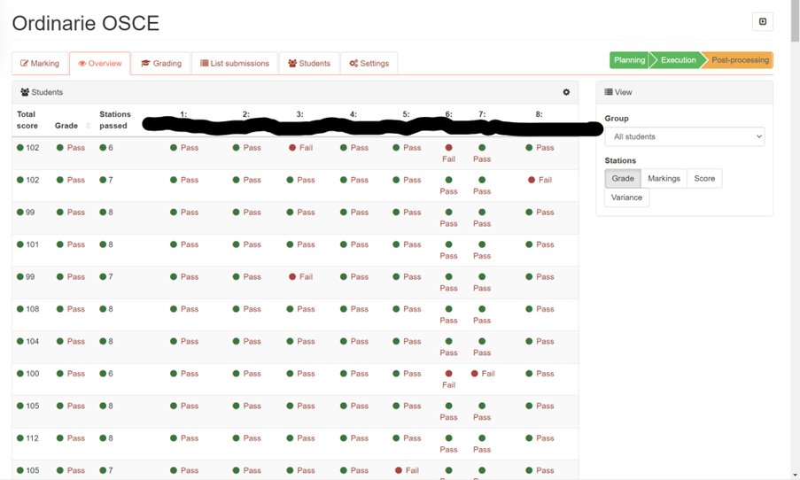Screen dimensions: 800x480
Task: Click total score 104
Action: point(33,341)
